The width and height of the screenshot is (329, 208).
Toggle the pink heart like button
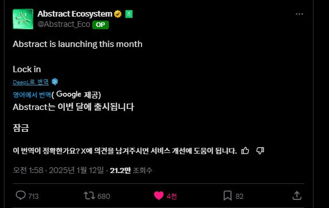click(159, 195)
